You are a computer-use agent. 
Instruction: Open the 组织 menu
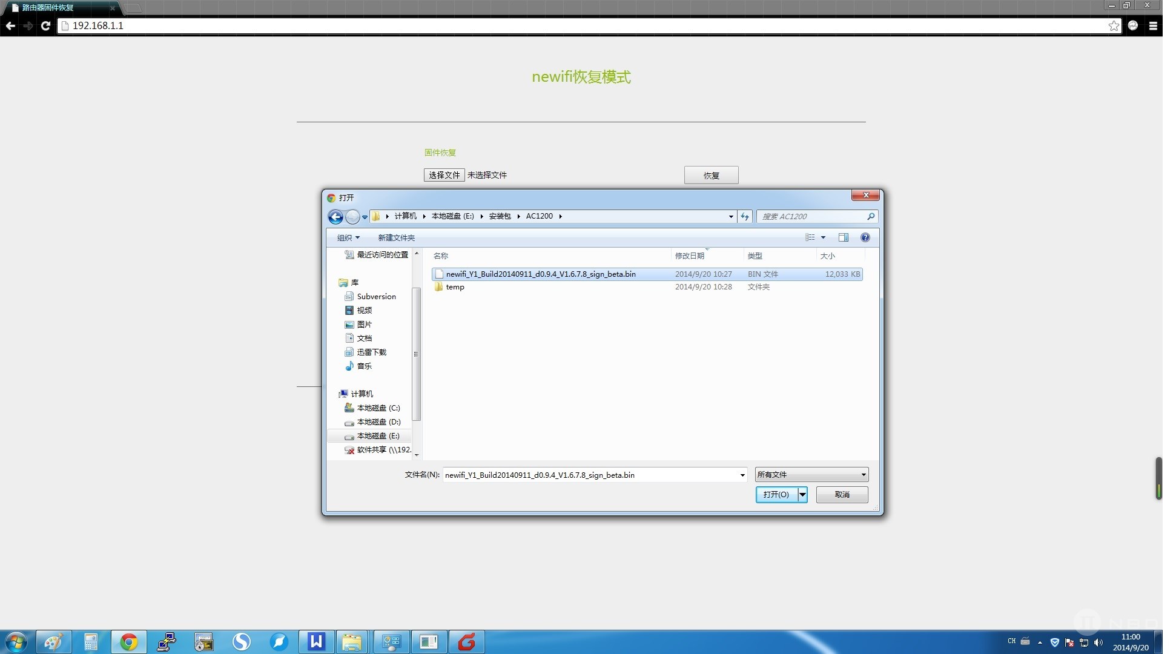pyautogui.click(x=348, y=237)
